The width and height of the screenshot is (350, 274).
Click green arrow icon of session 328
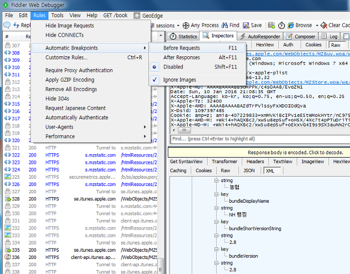8,199
